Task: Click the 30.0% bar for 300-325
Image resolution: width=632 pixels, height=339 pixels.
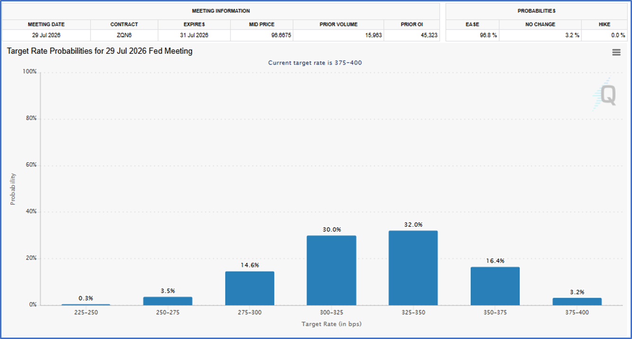Action: coord(331,270)
